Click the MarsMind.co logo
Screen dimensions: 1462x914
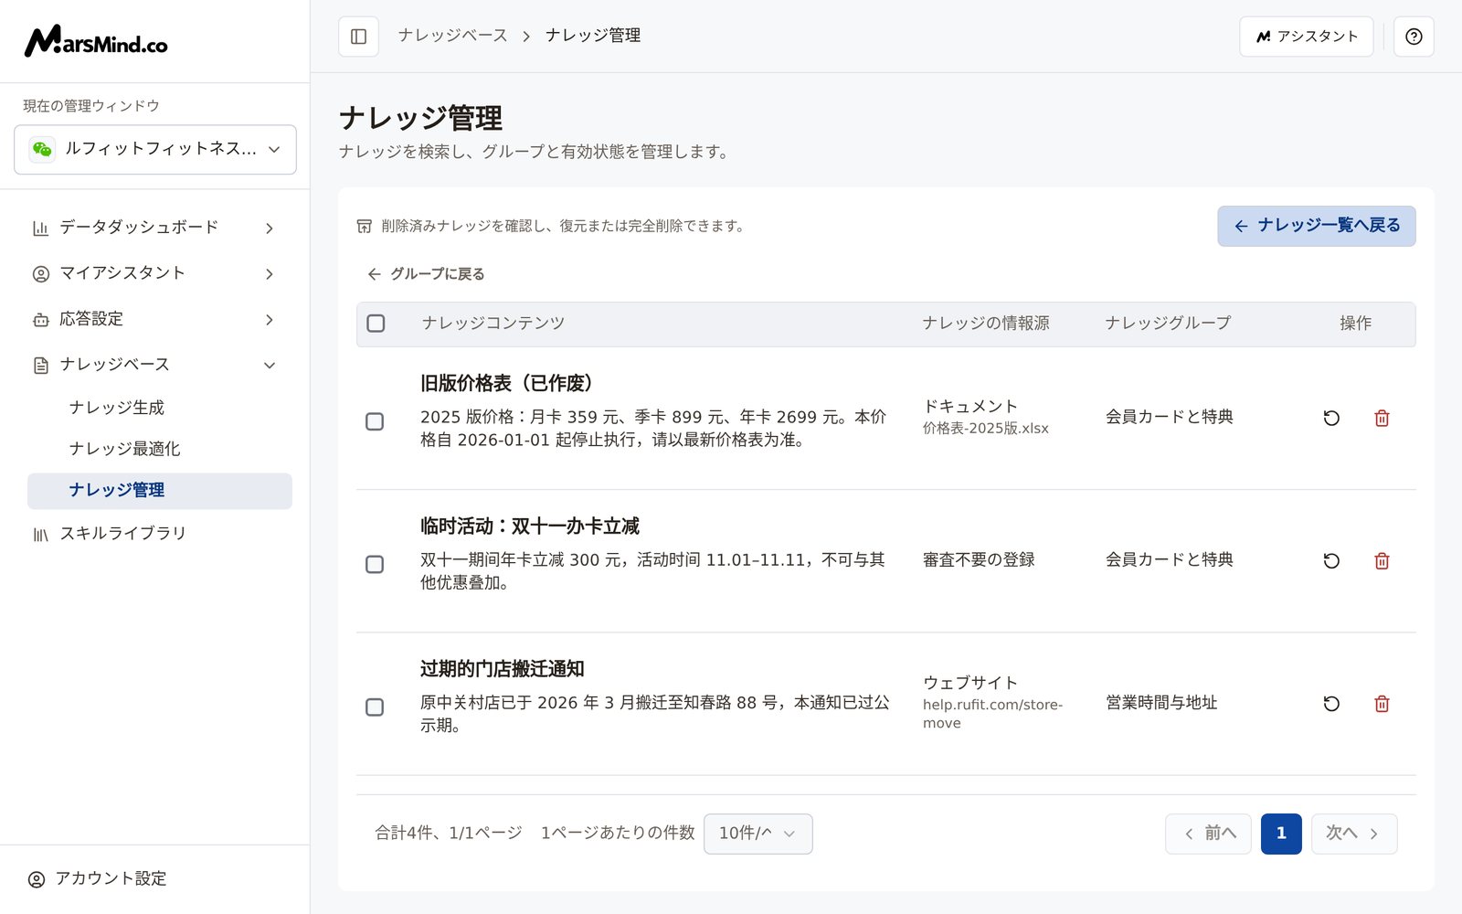tap(96, 41)
